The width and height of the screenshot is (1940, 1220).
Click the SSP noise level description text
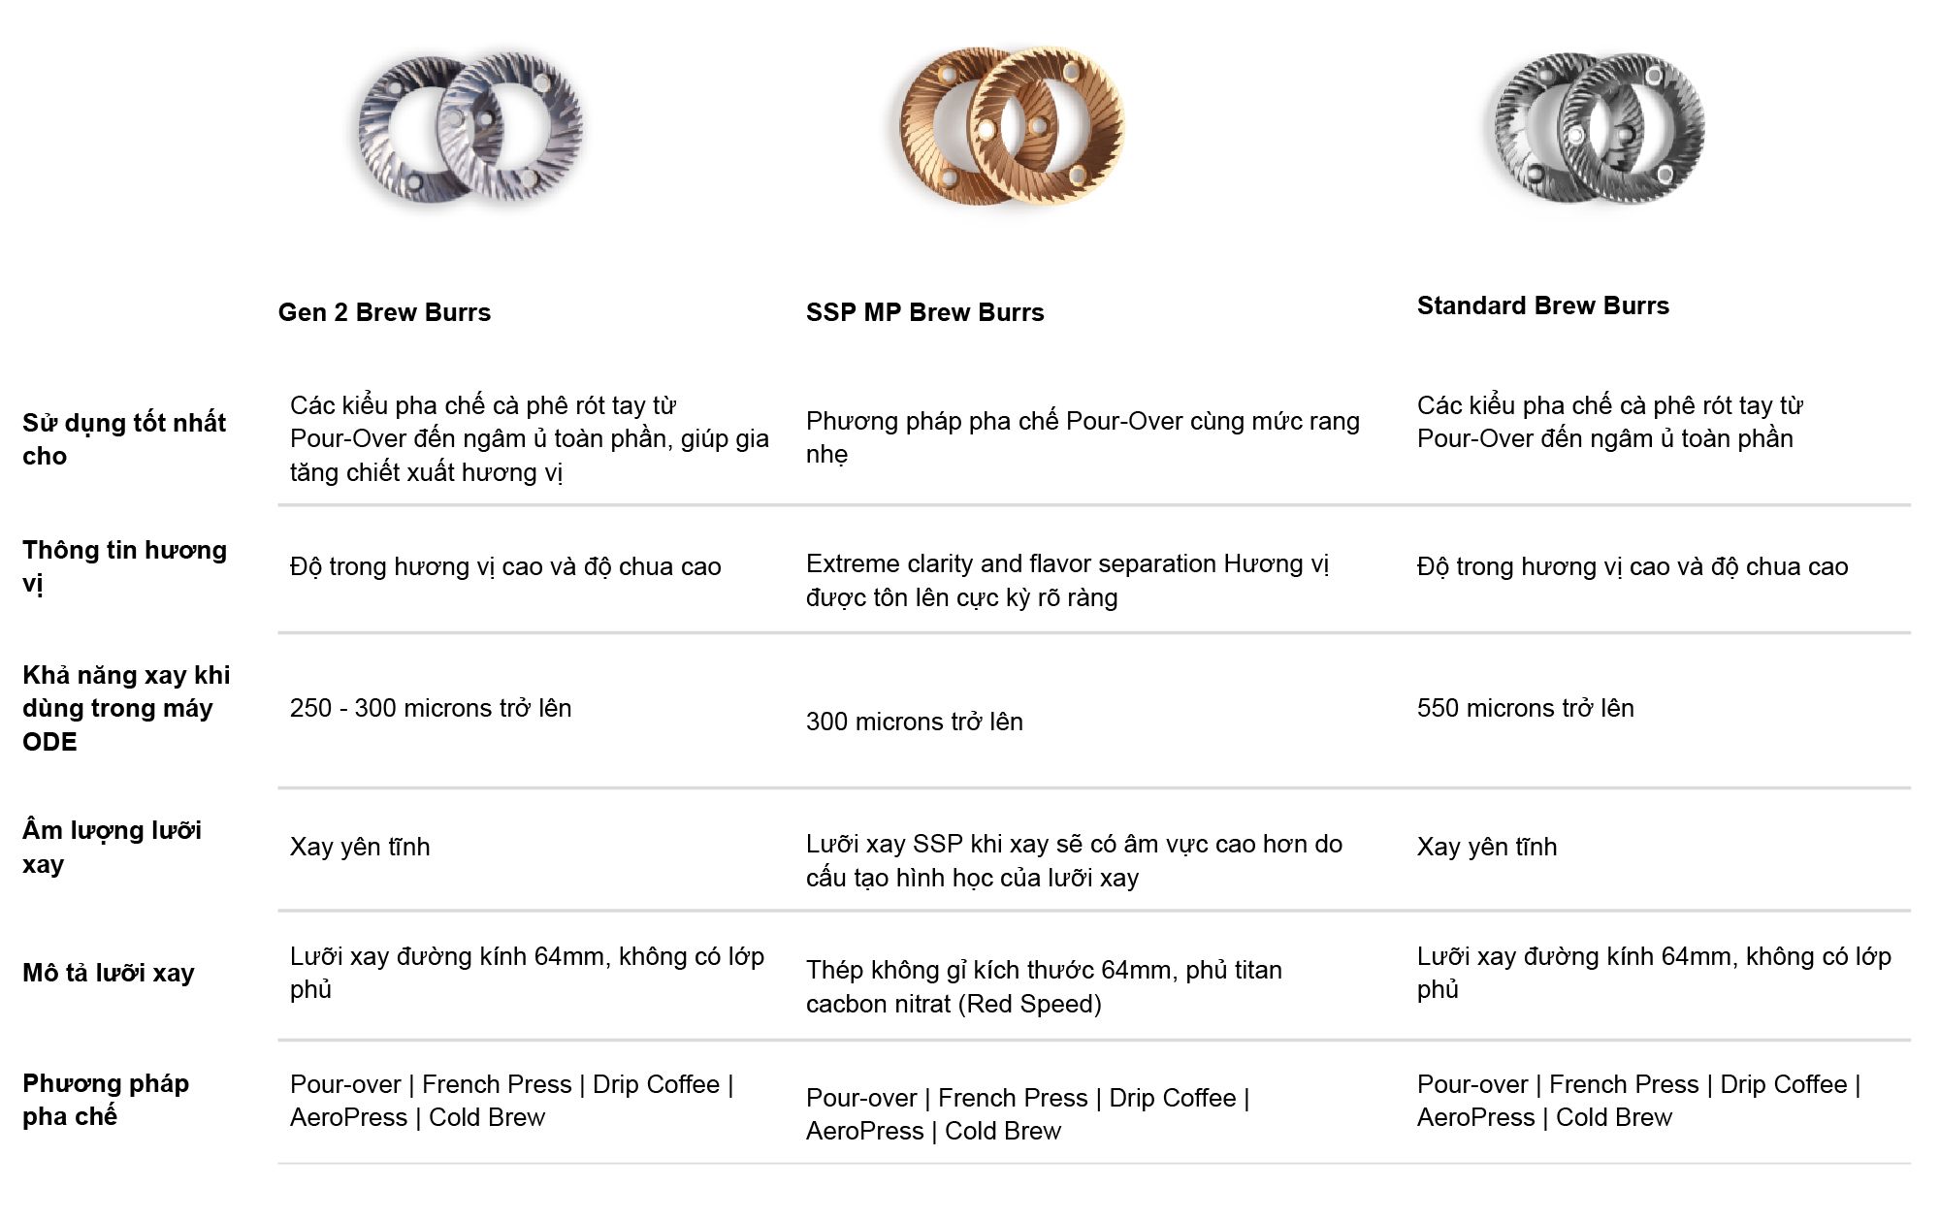pos(1073,860)
